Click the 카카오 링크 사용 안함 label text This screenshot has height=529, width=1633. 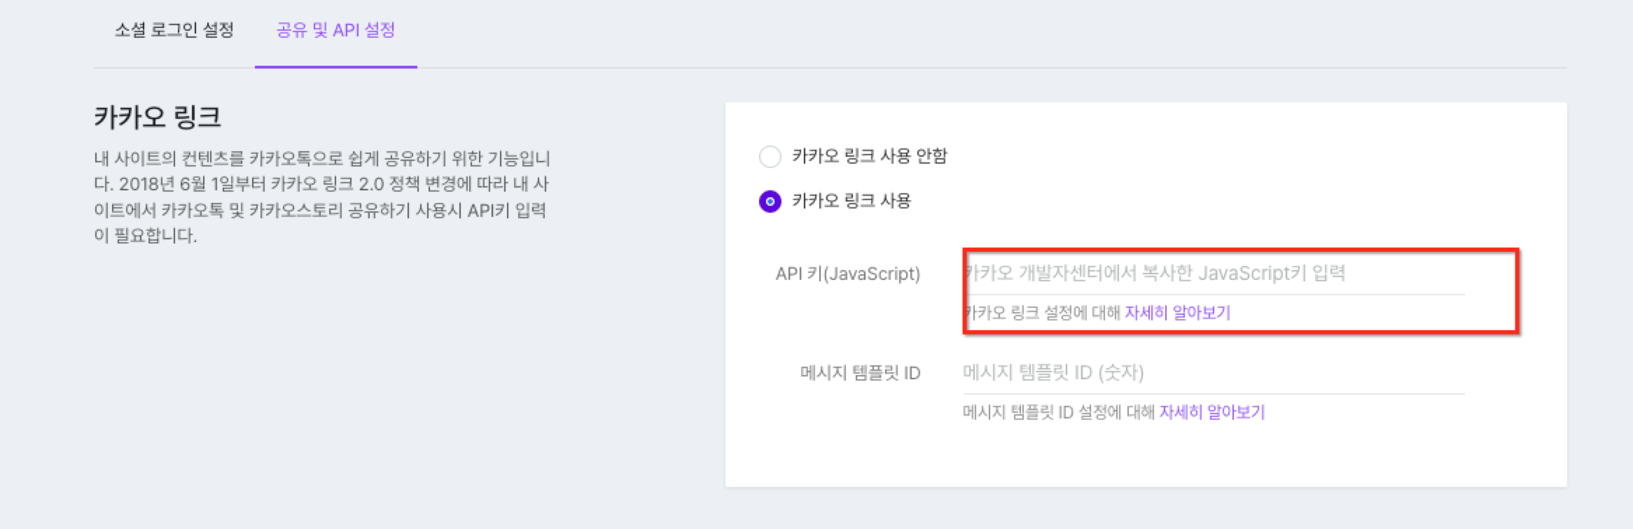869,156
